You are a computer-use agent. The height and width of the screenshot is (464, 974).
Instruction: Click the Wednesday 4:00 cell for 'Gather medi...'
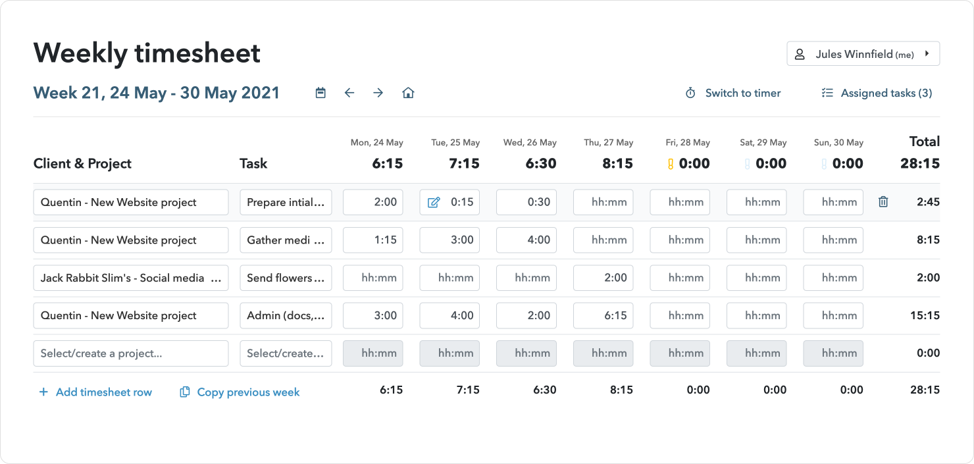[x=526, y=240]
